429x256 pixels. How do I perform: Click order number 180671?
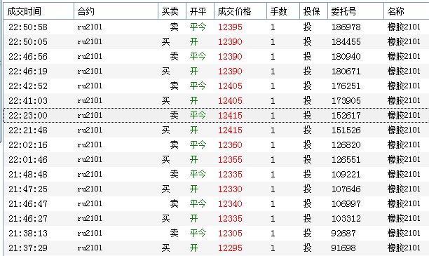click(x=346, y=71)
